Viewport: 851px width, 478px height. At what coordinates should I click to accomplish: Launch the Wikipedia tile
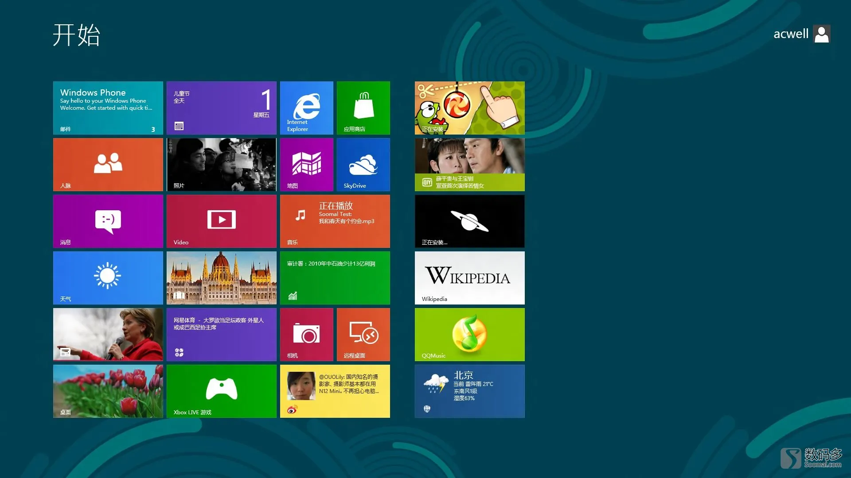pos(470,278)
